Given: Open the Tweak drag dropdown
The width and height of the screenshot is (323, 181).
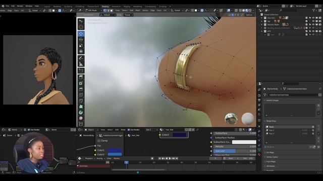Looking at the screenshot, I should click(x=128, y=15).
